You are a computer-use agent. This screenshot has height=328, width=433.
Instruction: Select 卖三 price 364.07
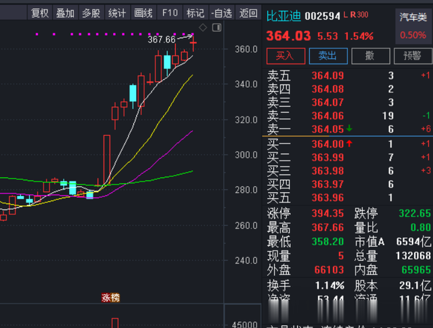pyautogui.click(x=327, y=102)
